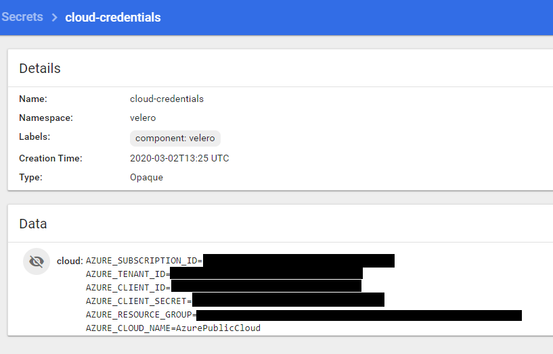Click the Opaque type value
Image resolution: width=553 pixels, height=354 pixels.
(x=146, y=178)
